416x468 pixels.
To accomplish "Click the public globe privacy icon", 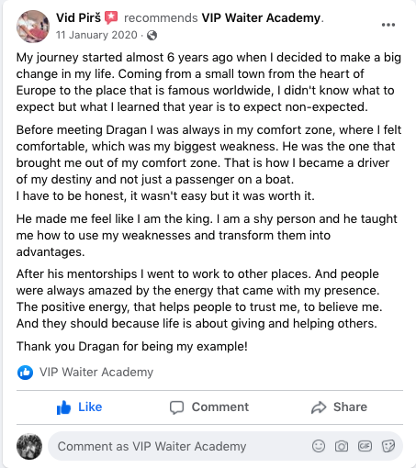I will (x=152, y=36).
